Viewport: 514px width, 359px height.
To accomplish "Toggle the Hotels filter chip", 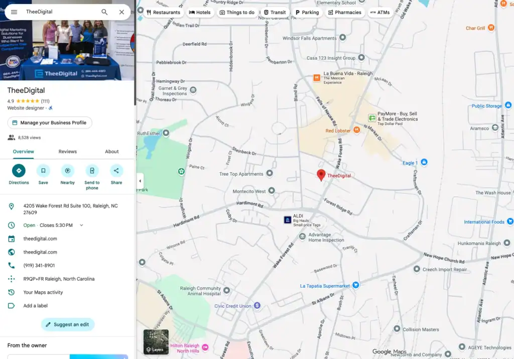I will coord(200,12).
